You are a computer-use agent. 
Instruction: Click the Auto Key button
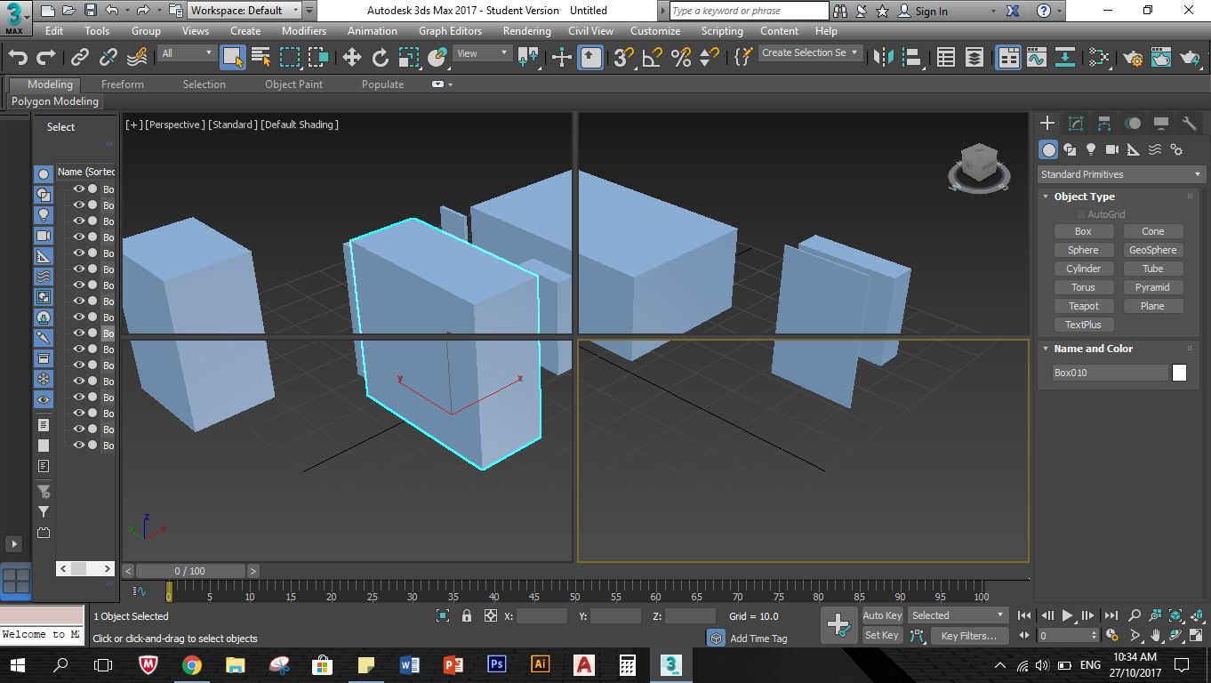point(881,615)
